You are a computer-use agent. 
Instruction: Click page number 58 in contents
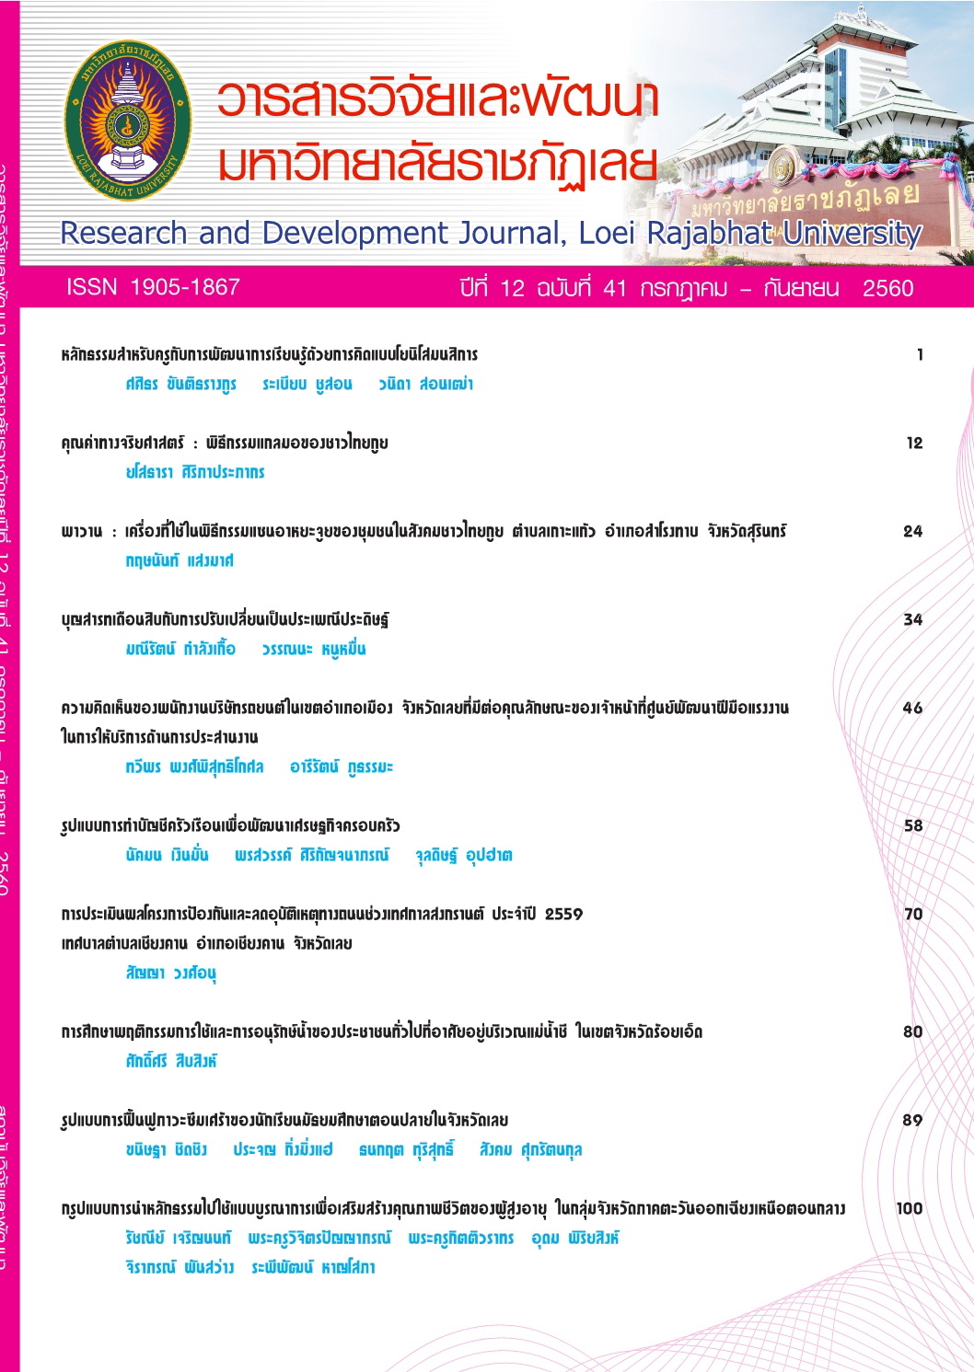912,825
